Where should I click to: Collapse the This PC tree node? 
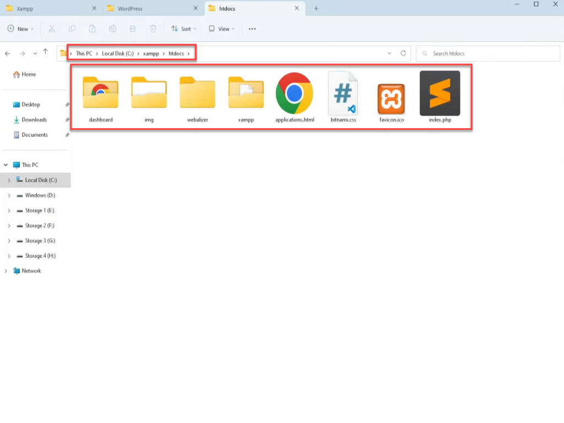[6, 165]
